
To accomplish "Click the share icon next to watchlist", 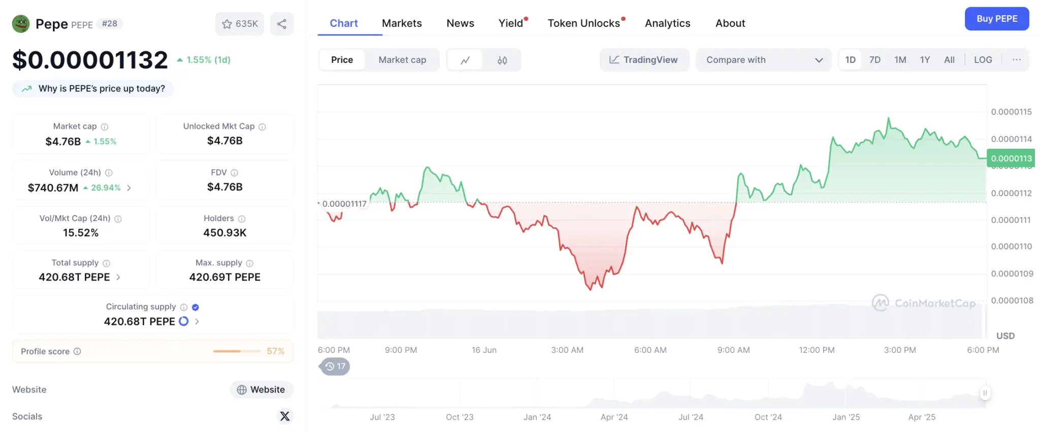I will 282,24.
